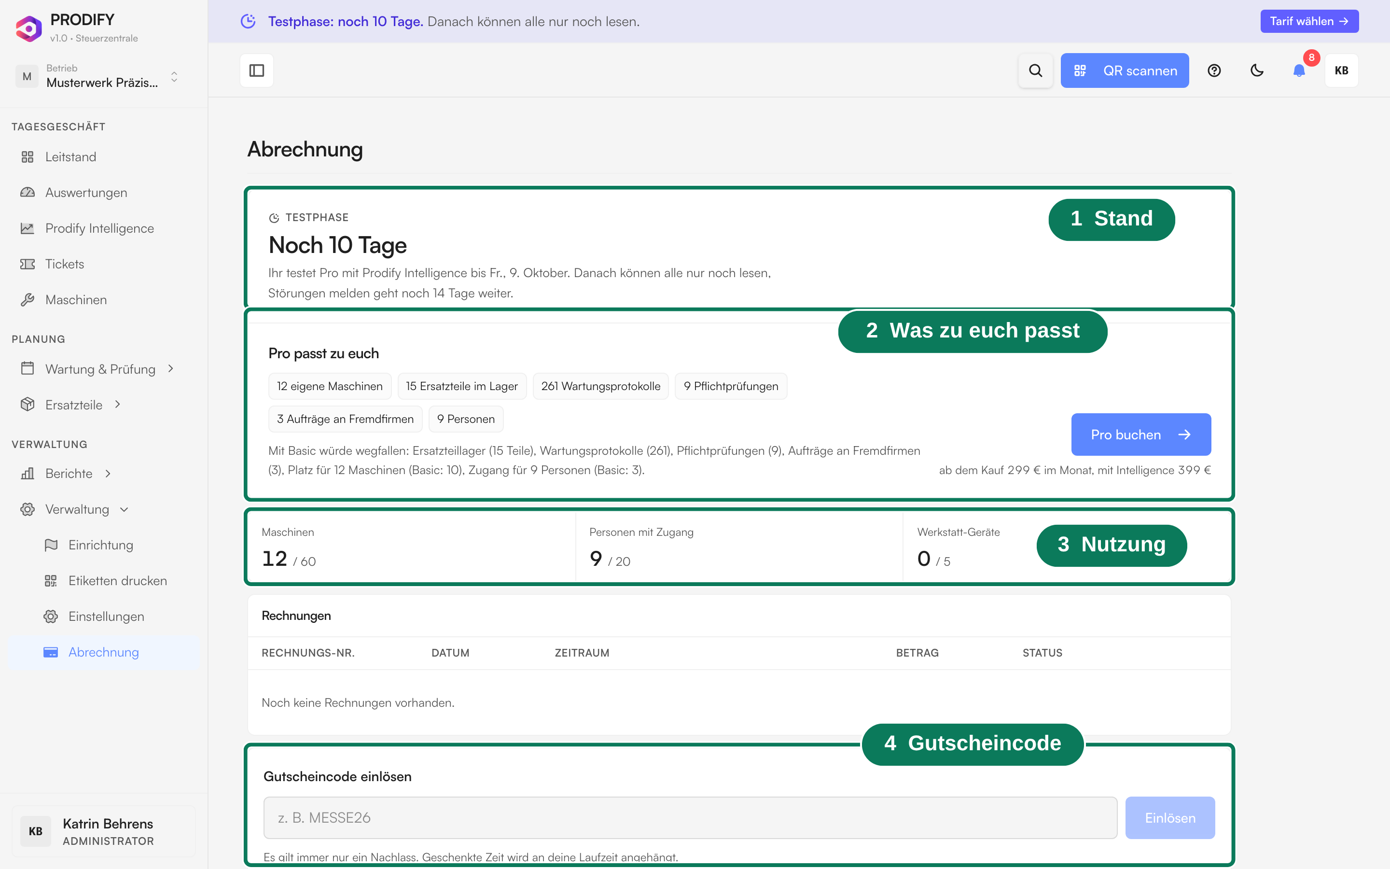1390x869 pixels.
Task: Click the Auswertungen gauge icon
Action: pyautogui.click(x=28, y=193)
